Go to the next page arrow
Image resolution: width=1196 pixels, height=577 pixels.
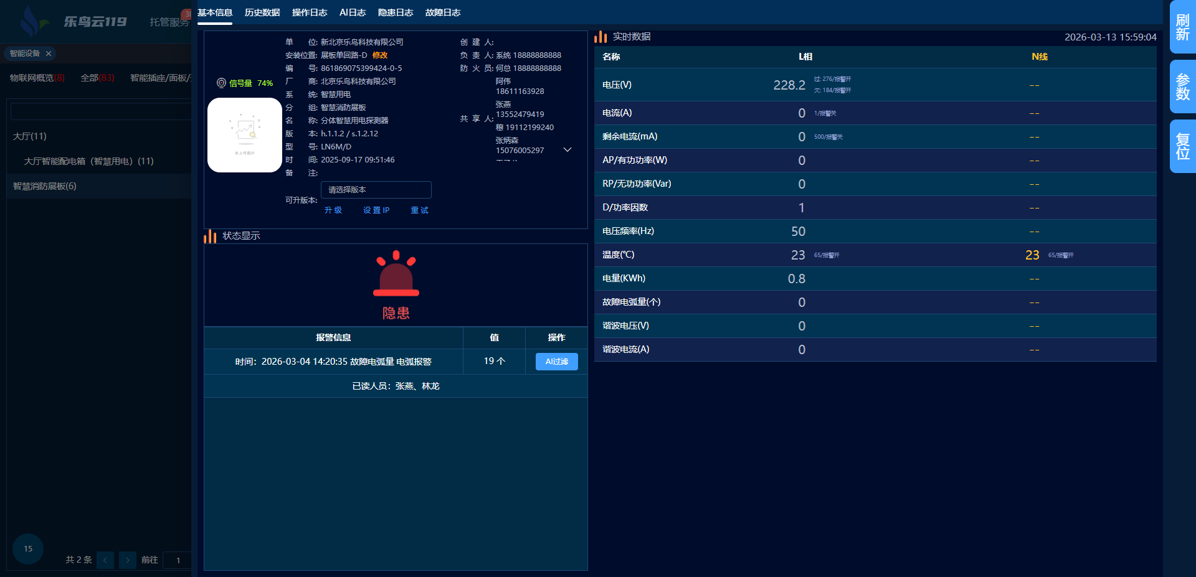128,560
